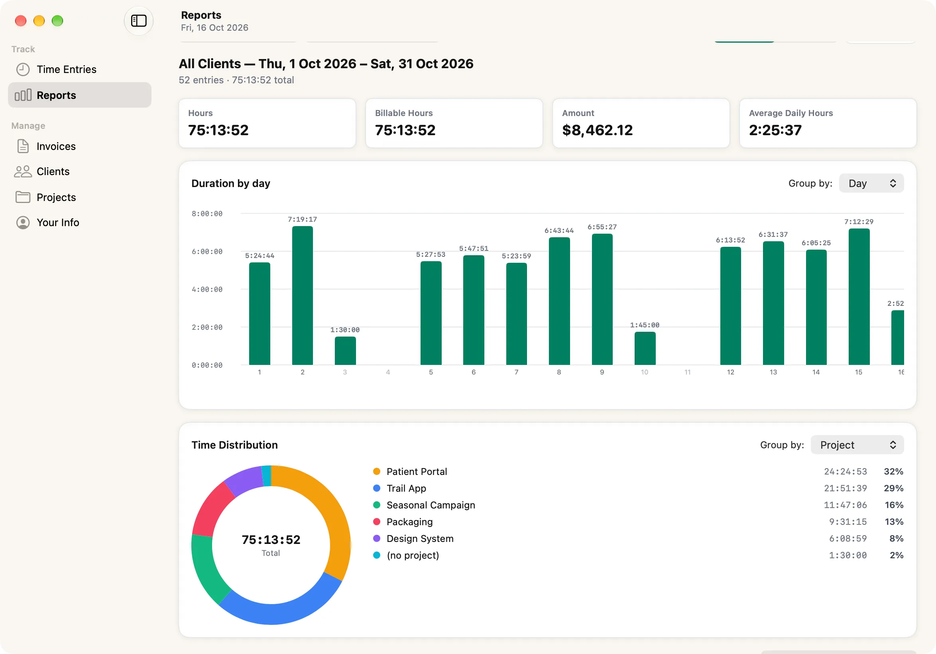Click the orange Patient Portal legend dot
The image size is (936, 654).
[377, 471]
